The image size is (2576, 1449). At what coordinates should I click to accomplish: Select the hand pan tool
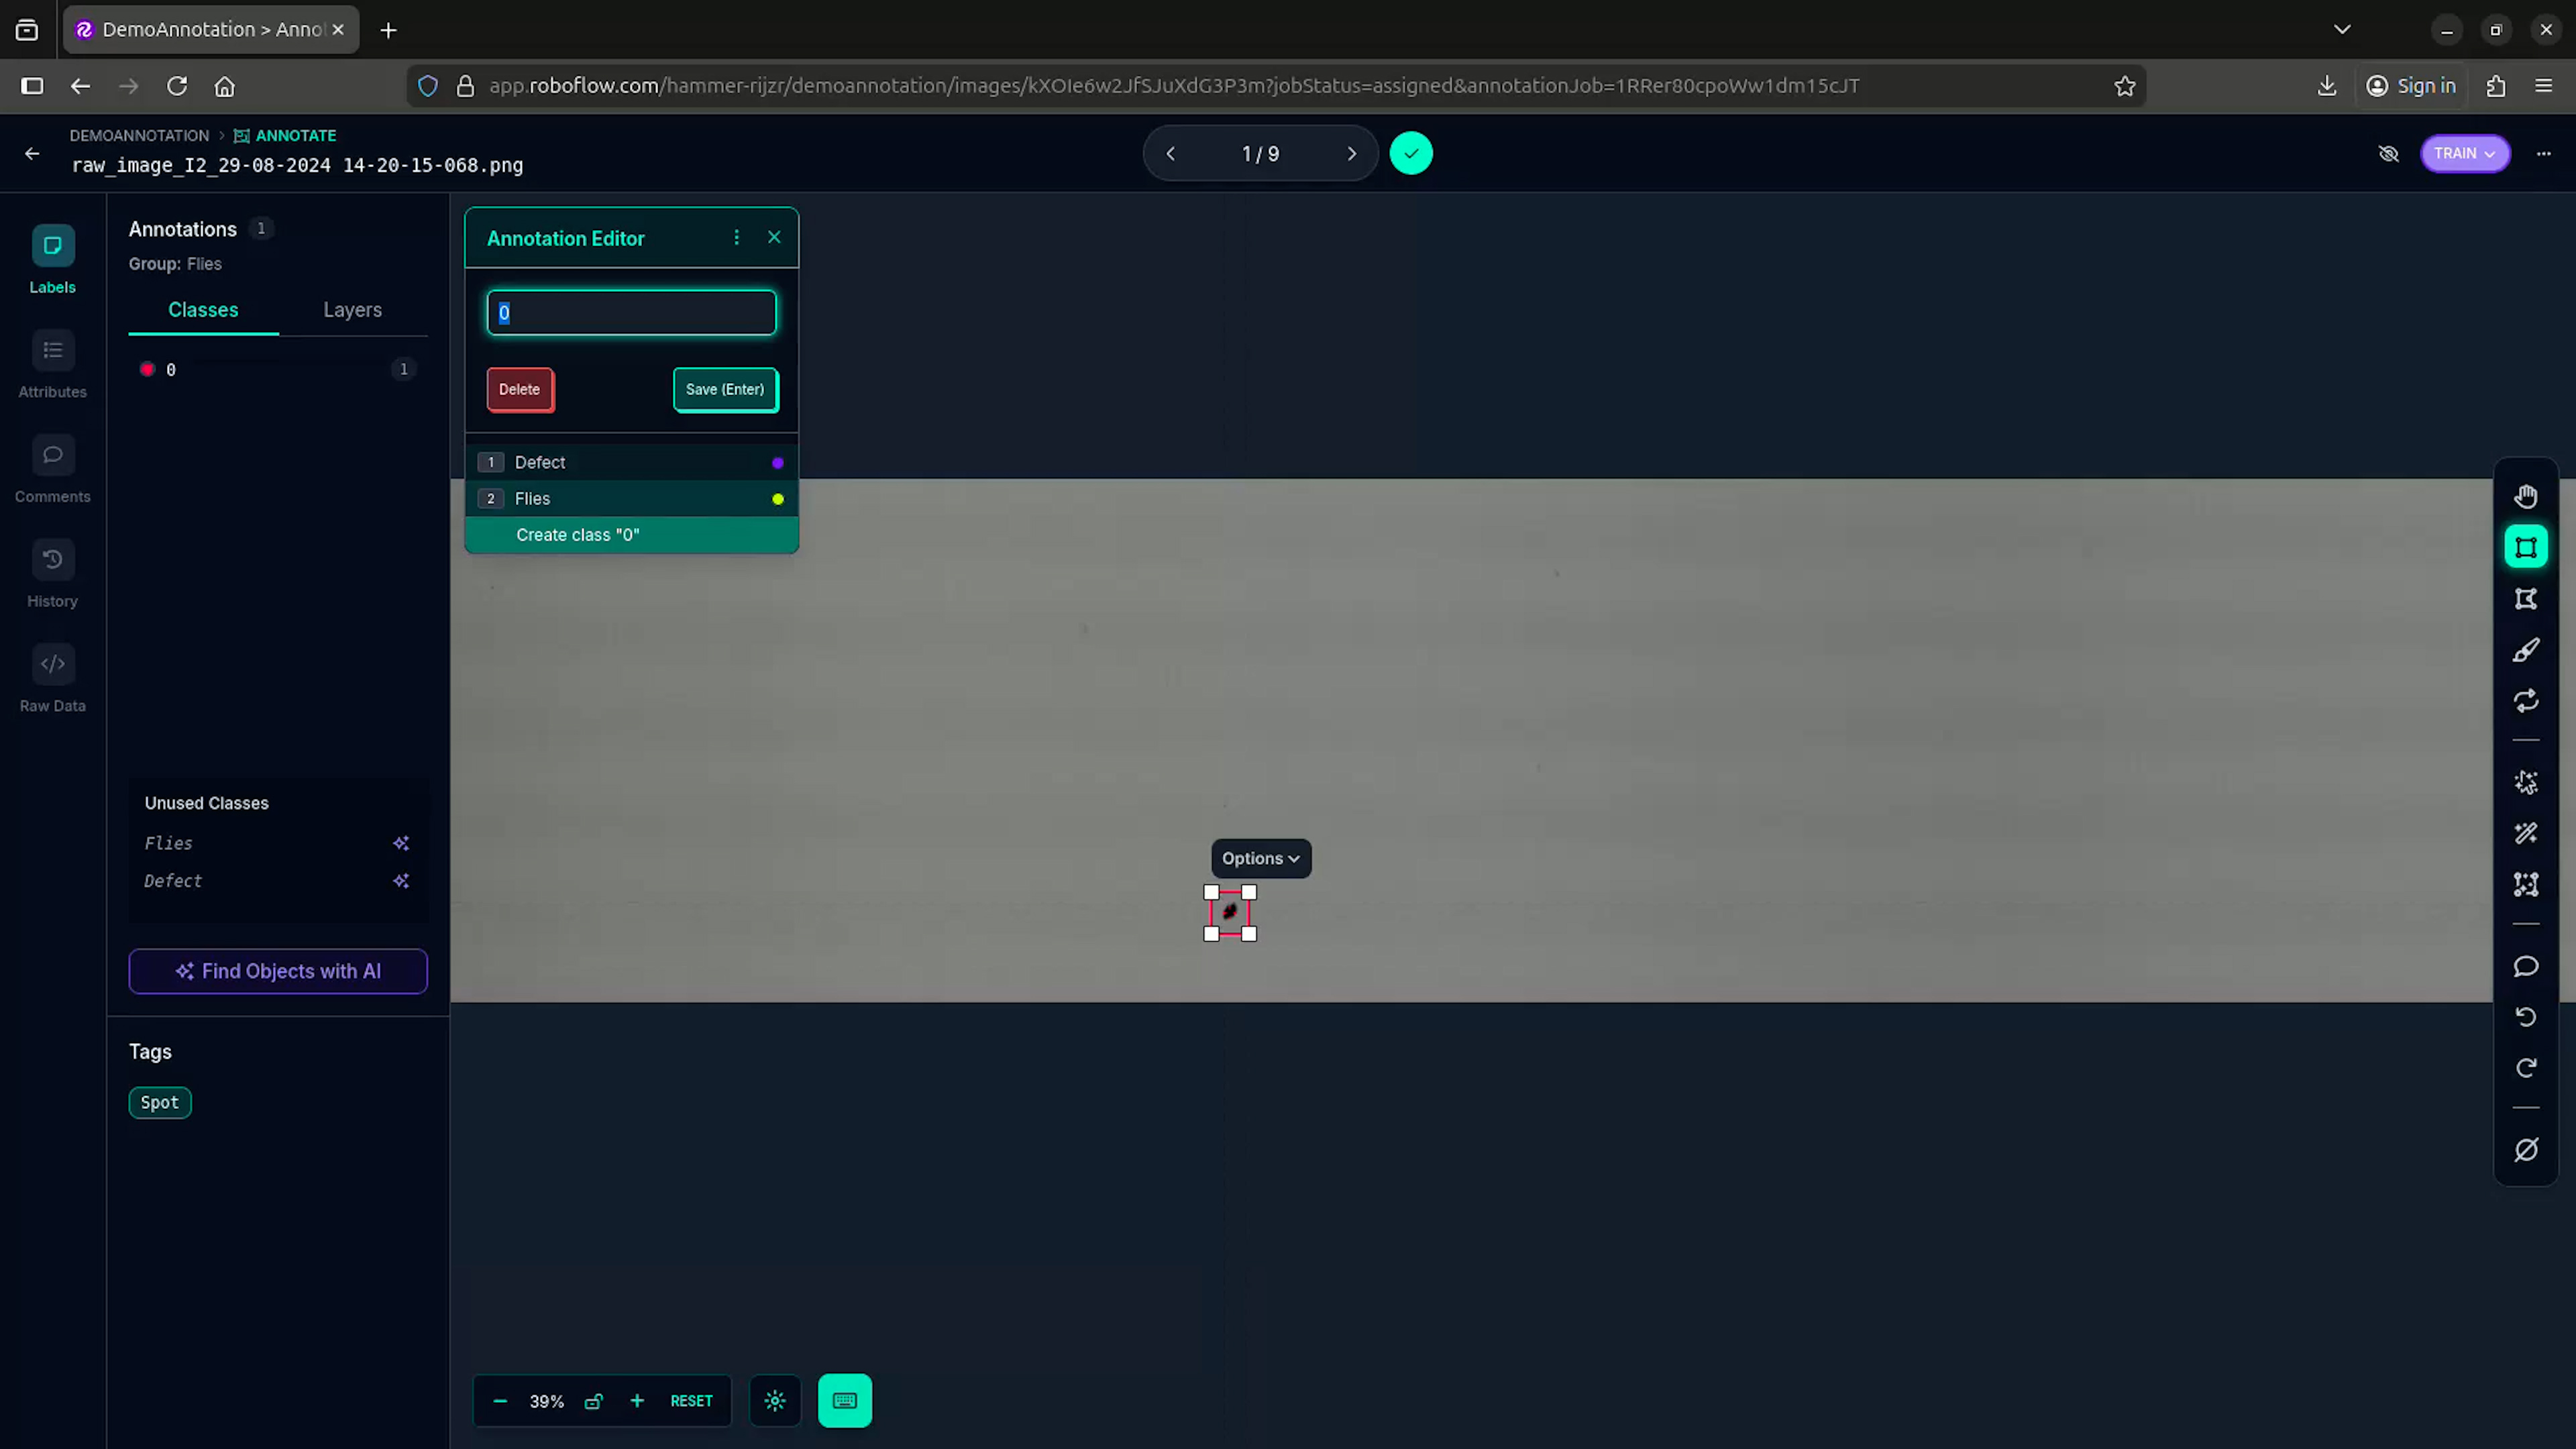click(2526, 496)
